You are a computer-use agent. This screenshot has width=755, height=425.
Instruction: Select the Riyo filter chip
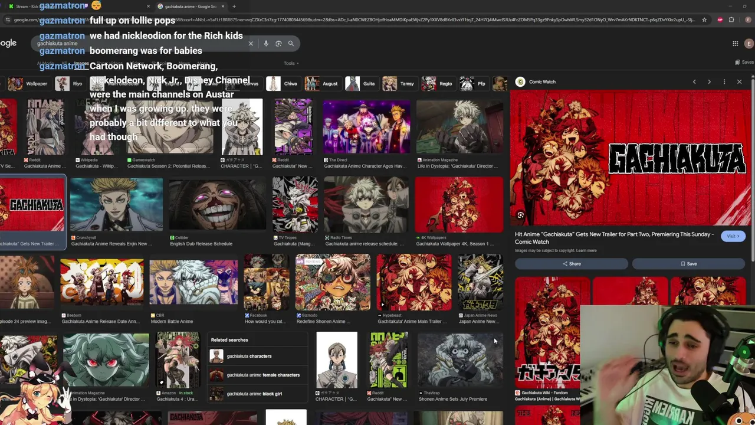click(x=70, y=84)
